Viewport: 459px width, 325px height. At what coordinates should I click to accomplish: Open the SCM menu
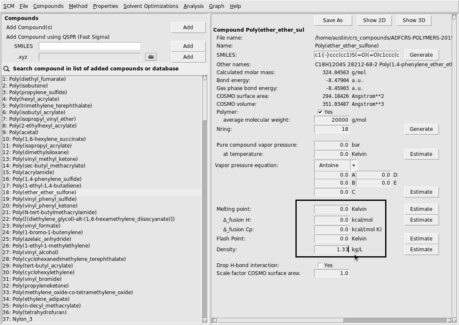9,6
